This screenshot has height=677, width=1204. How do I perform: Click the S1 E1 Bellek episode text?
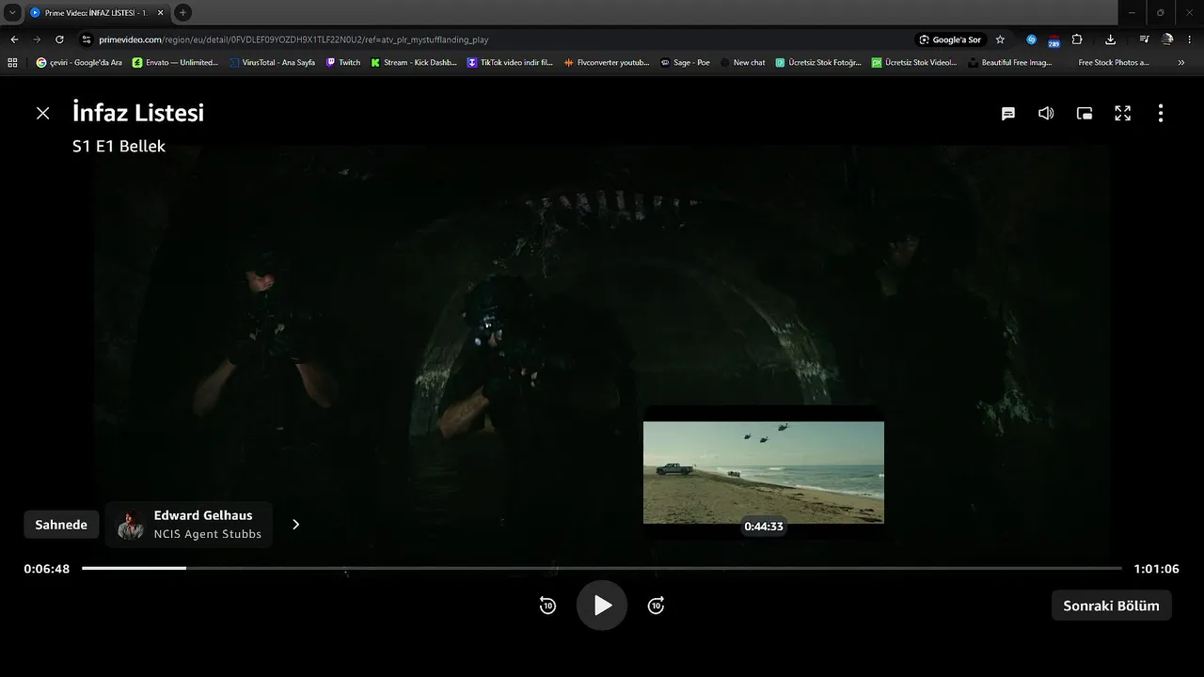tap(119, 147)
